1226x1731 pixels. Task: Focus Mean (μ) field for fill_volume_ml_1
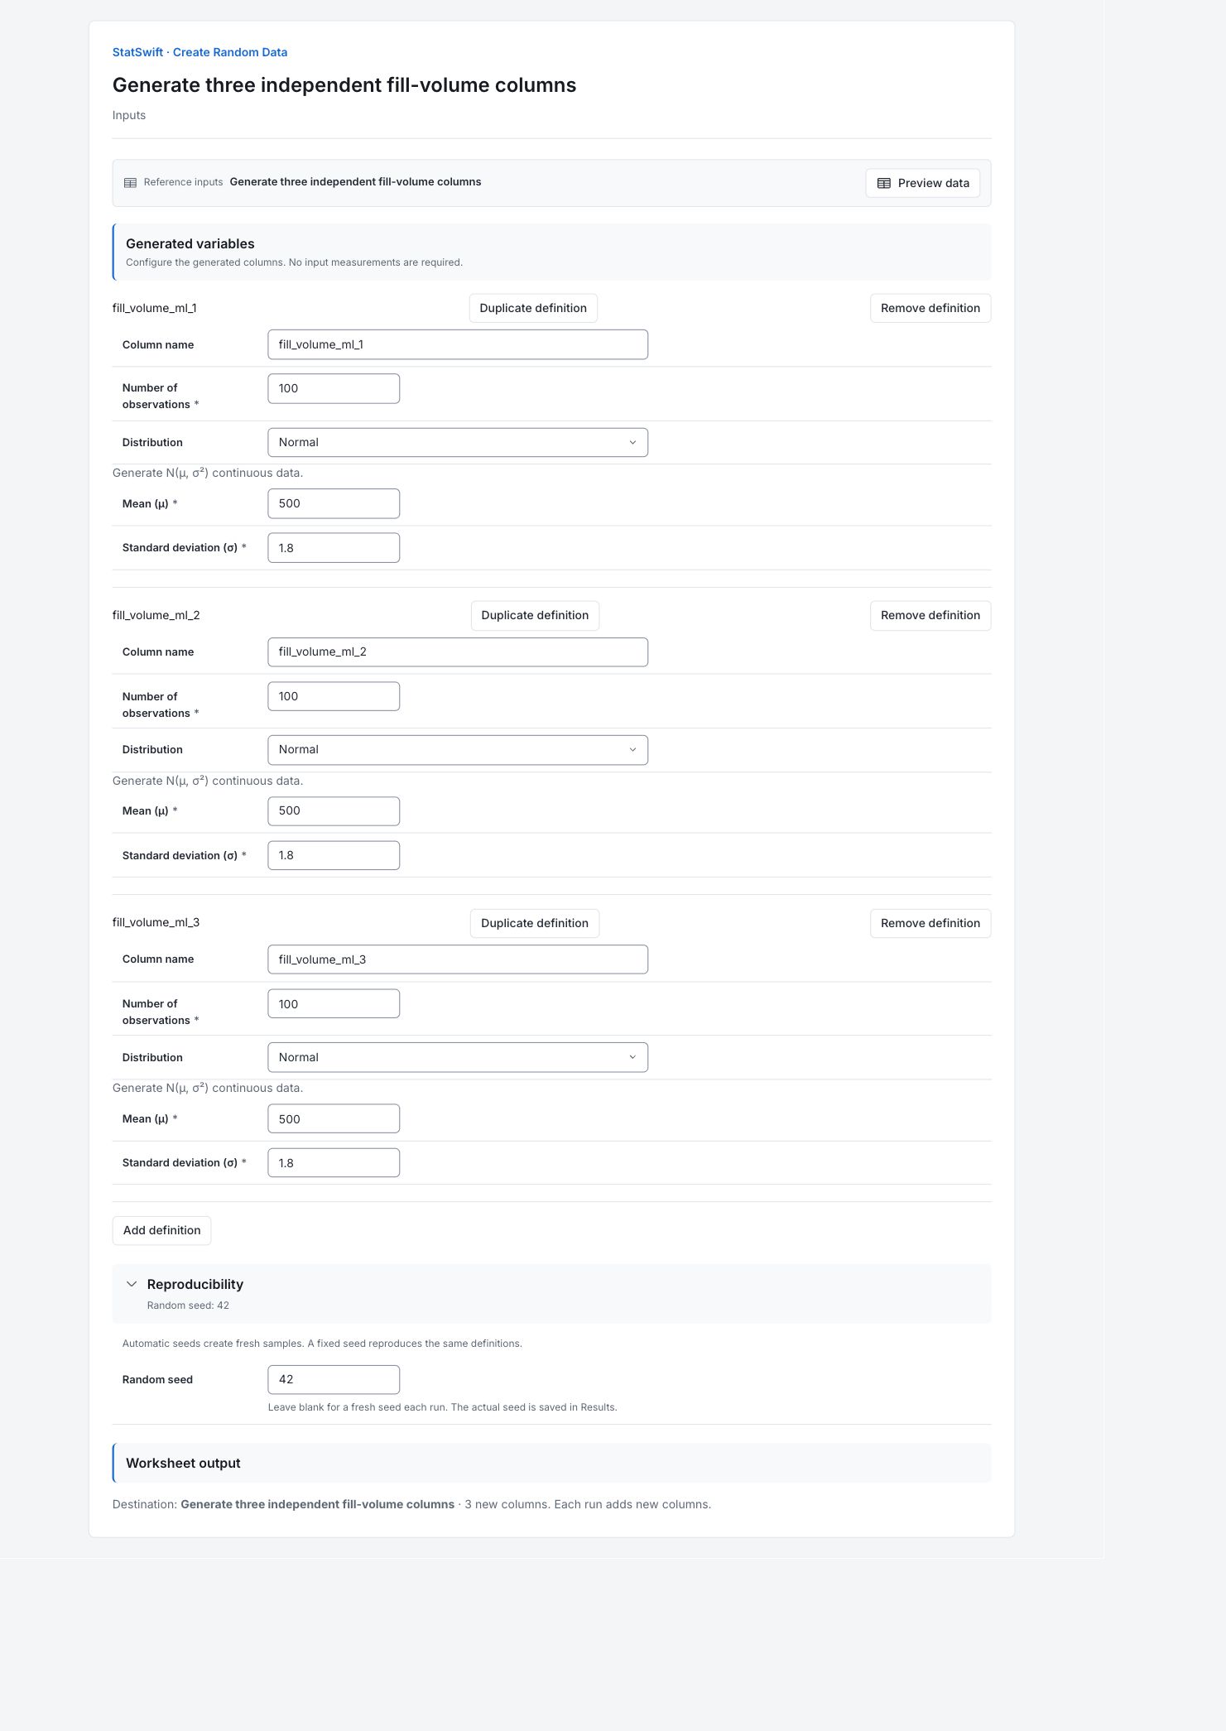[334, 503]
